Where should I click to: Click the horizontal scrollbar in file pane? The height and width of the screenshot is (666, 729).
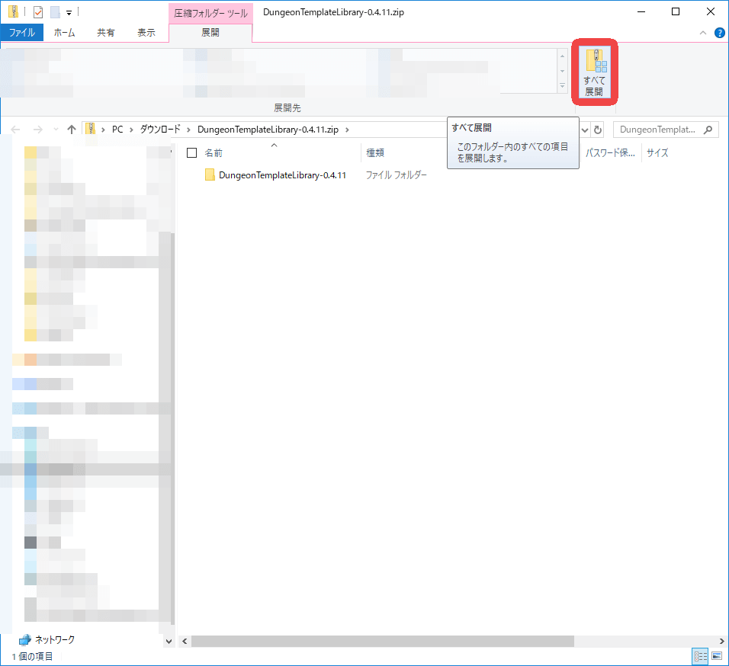point(381,642)
